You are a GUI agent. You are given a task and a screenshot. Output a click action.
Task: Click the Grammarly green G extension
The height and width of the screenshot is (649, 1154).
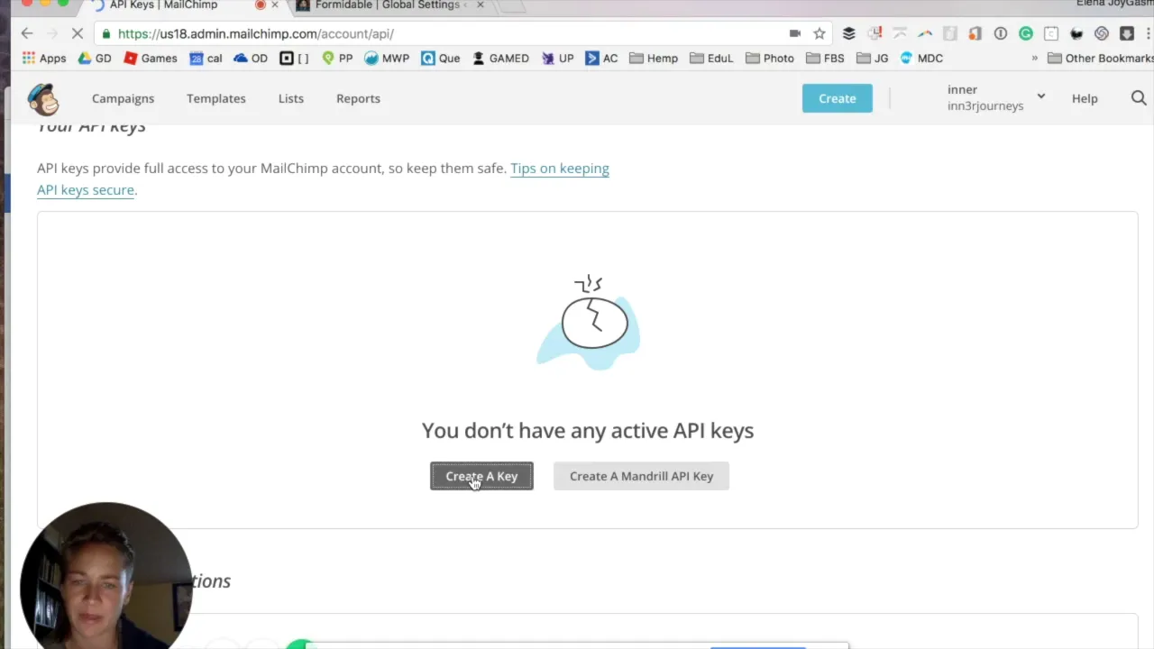[x=1026, y=33]
